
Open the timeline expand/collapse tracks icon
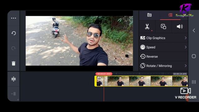[13, 79]
